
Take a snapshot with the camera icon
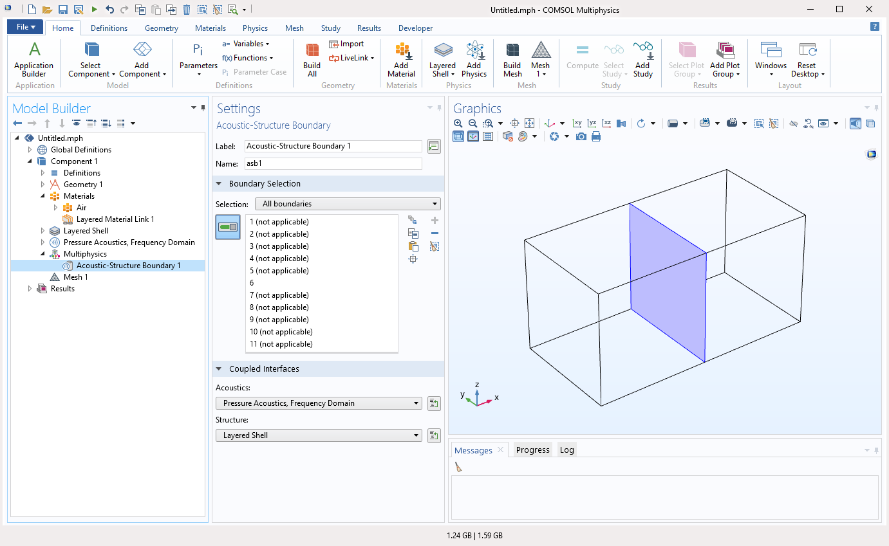coord(581,136)
